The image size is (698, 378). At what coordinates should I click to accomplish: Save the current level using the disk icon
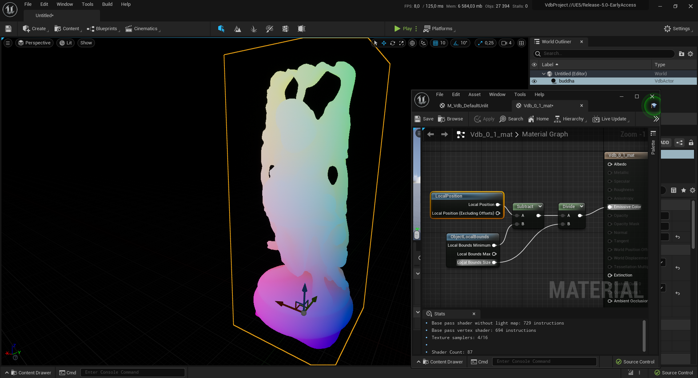(x=8, y=29)
